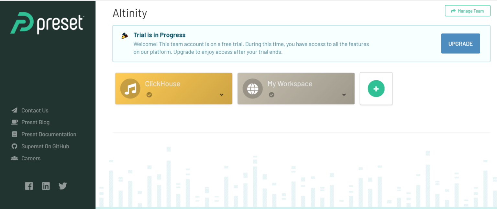Click the GitHub icon in sidebar
The image size is (497, 209).
coord(14,146)
